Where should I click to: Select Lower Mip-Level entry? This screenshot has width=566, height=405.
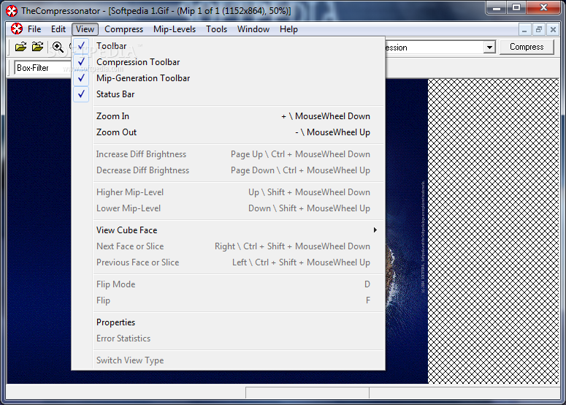point(229,208)
